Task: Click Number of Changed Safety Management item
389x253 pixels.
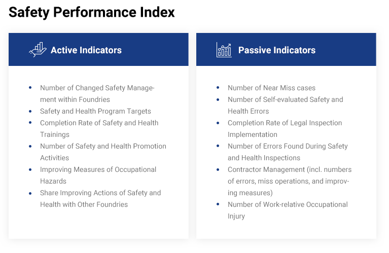Action: [97, 93]
